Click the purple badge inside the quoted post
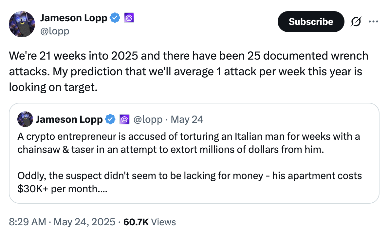Viewport: 389px width, 239px height. coord(124,119)
